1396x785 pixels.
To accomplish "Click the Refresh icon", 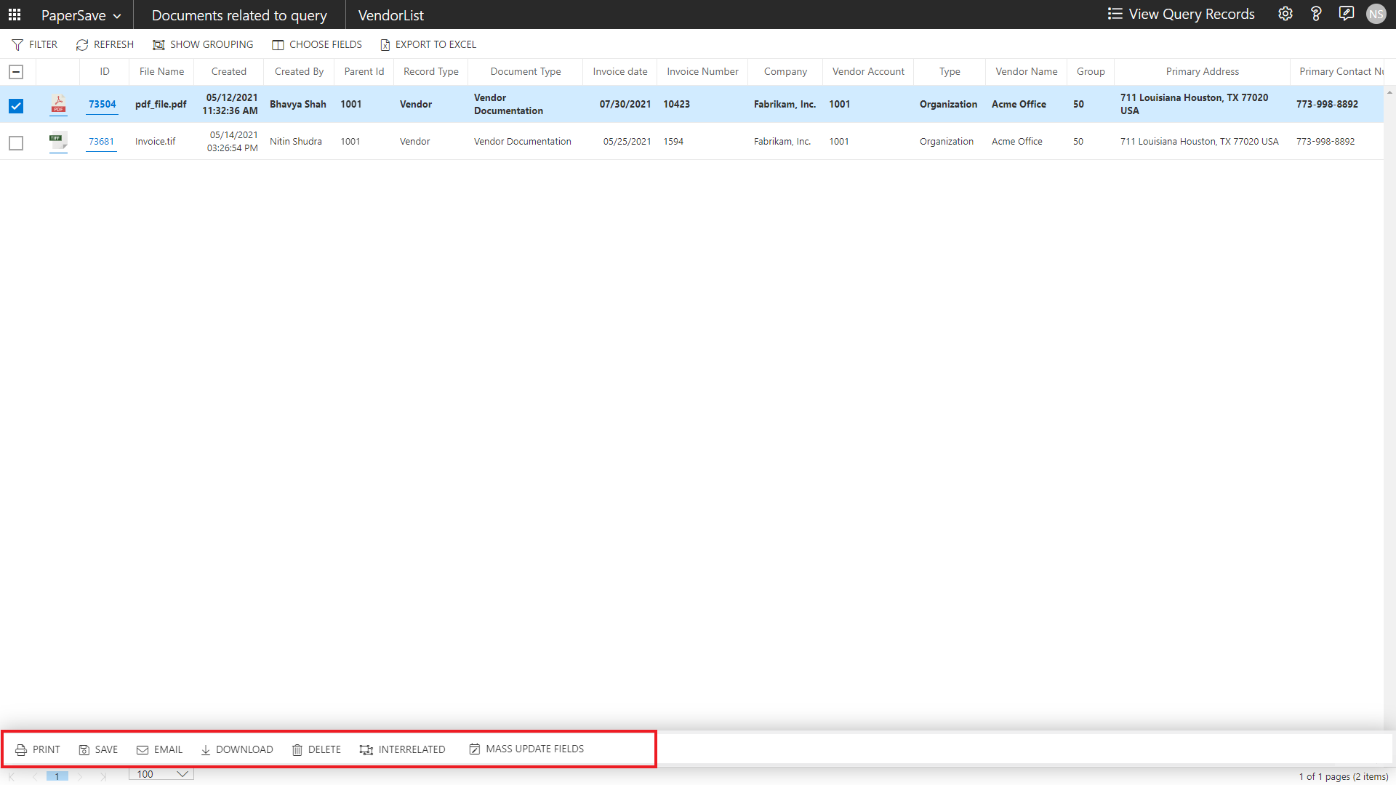I will point(82,45).
